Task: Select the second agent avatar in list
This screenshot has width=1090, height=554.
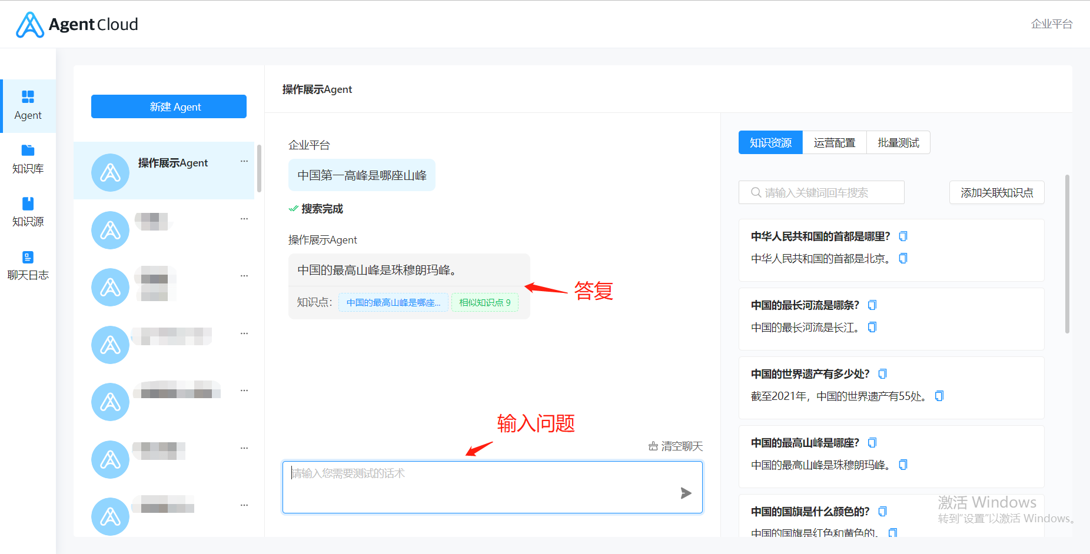Action: click(x=110, y=230)
